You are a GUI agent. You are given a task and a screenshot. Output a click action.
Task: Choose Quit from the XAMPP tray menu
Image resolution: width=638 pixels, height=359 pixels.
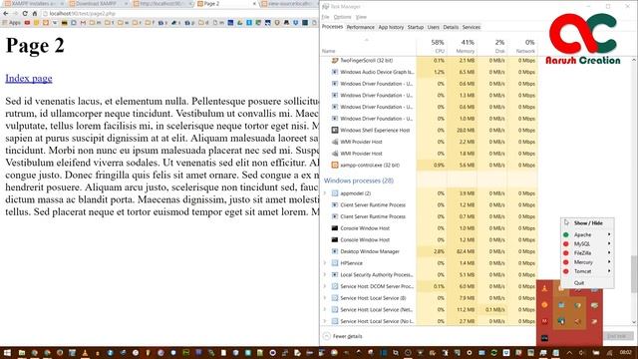click(x=579, y=283)
